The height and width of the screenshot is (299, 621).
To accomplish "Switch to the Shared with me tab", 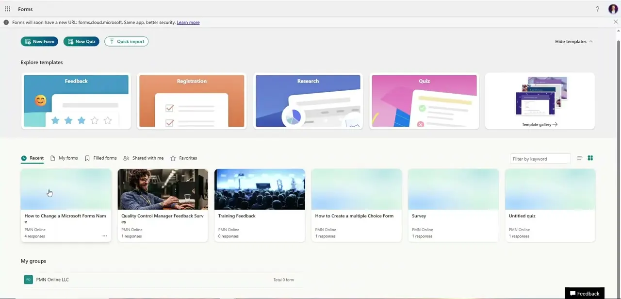I will pos(144,158).
